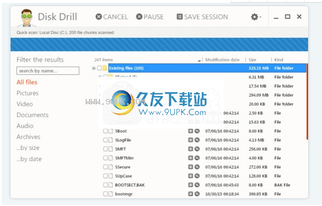
Task: Click preview magnifier icon for $UpCase
Action: (197, 176)
